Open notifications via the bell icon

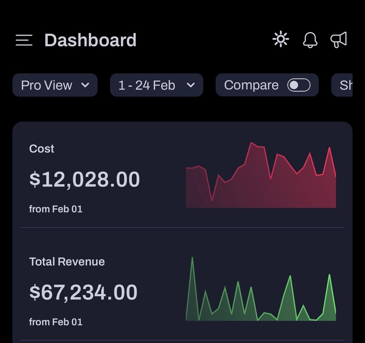pyautogui.click(x=310, y=40)
